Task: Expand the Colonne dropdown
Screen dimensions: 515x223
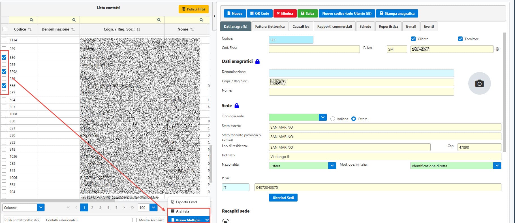Action: coord(41,207)
